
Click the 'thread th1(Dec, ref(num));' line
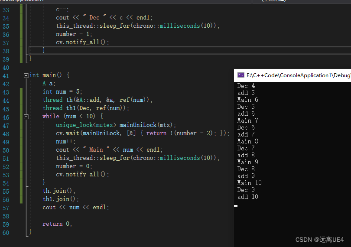(86, 108)
